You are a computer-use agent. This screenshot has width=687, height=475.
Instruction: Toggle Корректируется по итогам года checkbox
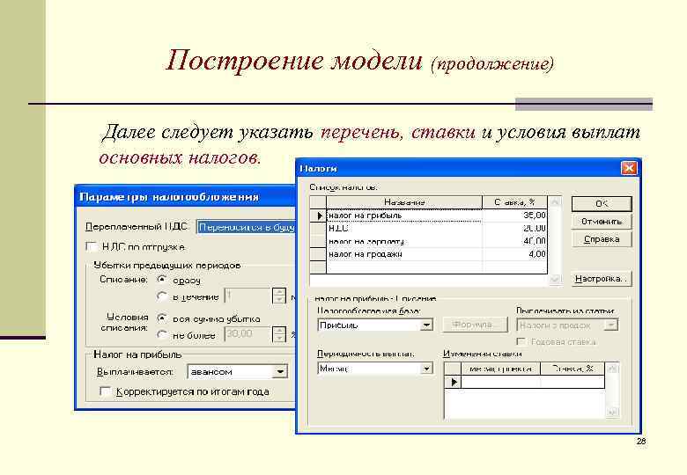click(x=105, y=391)
